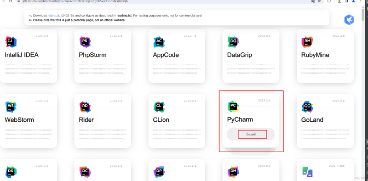Open the browser profile avatar icon

click(353, 1)
